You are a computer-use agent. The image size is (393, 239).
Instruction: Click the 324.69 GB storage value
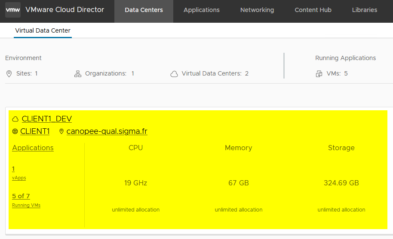[341, 183]
